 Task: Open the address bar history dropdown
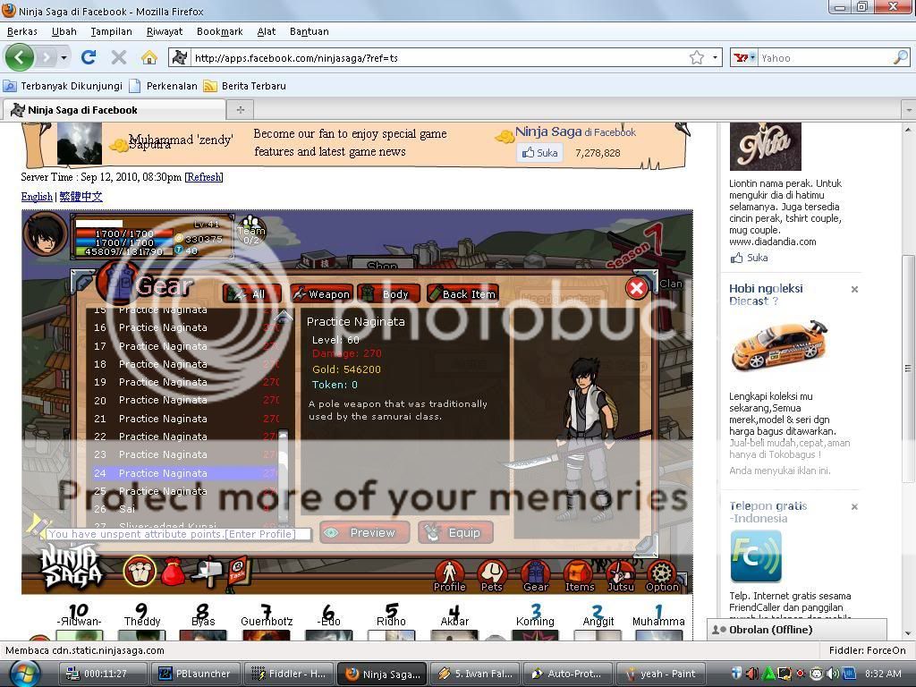[715, 57]
